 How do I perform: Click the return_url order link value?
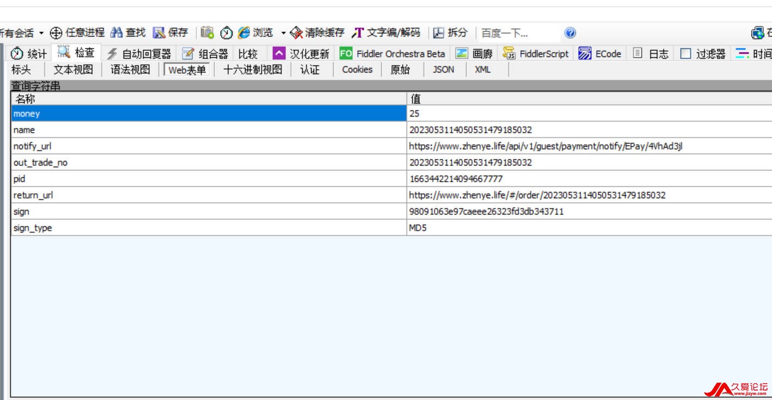pyautogui.click(x=589, y=195)
